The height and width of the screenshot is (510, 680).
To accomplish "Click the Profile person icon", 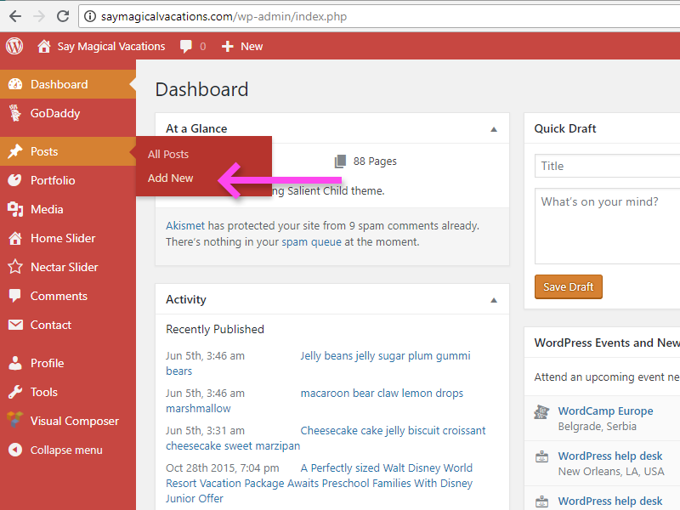I will coord(15,363).
